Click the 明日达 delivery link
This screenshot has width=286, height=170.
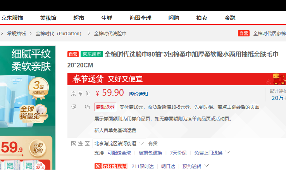pyautogui.click(x=168, y=167)
